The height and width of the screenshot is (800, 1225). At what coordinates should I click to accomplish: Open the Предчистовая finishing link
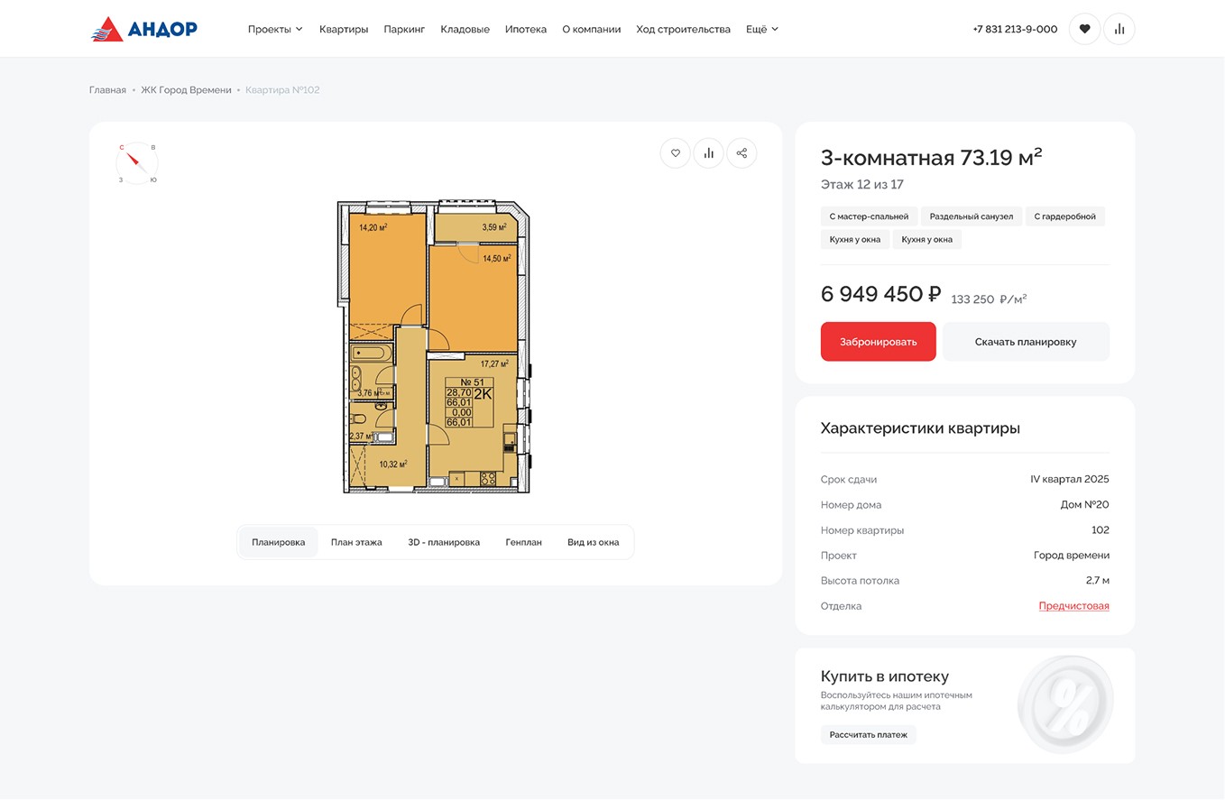coord(1073,606)
